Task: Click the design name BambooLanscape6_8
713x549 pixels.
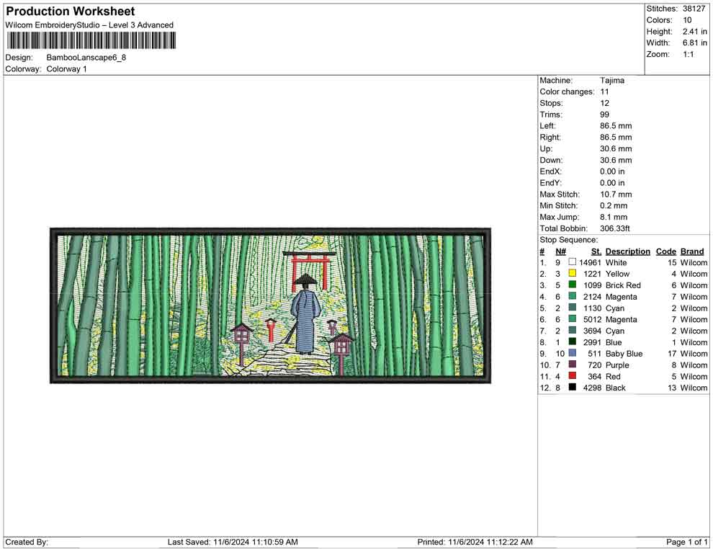Action: [x=86, y=58]
